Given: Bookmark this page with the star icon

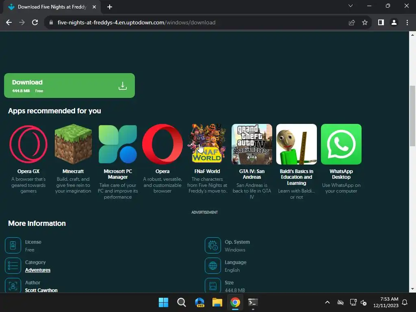Looking at the screenshot, I should click(365, 23).
